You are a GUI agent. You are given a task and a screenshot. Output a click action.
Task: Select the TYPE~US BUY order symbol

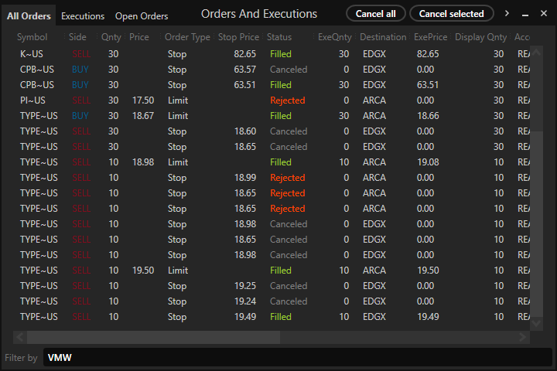pos(39,116)
